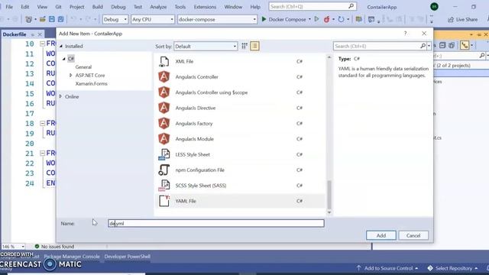This screenshot has width=489, height=275.
Task: Select the AngularJs Factory template
Action: pyautogui.click(x=193, y=124)
